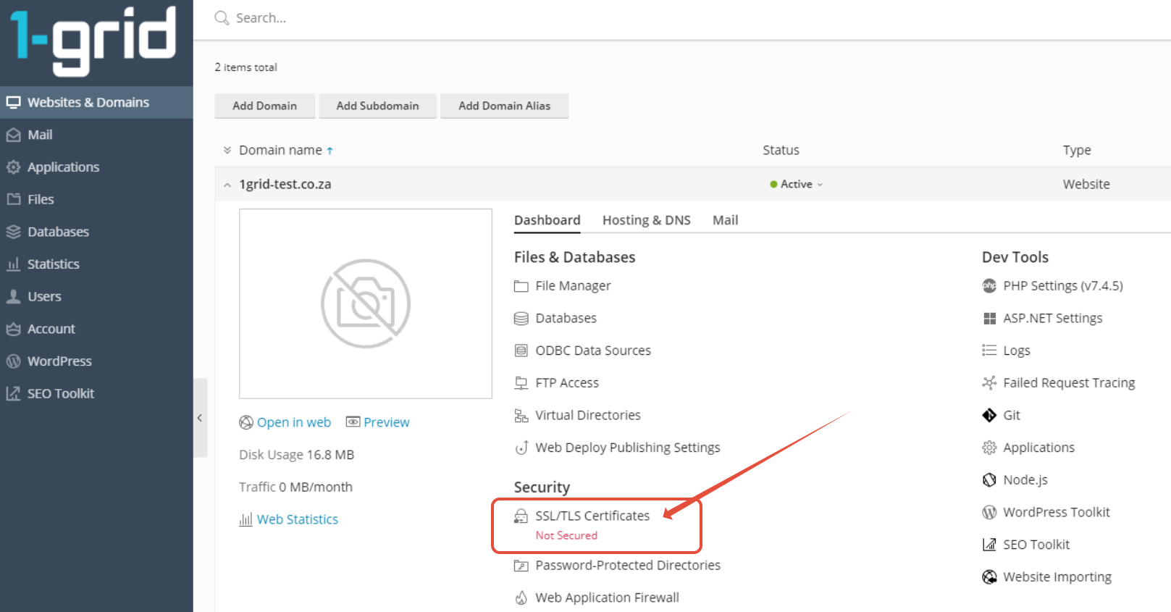
Task: Open the Website Importing link
Action: click(1057, 577)
